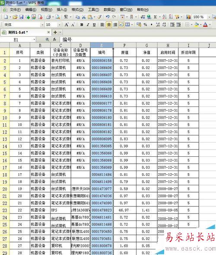Click the insert function fx icon
Viewport: 216px width, 255px height.
(x=54, y=39)
